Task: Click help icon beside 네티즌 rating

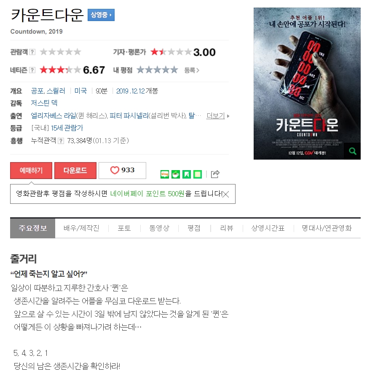Action: pyautogui.click(x=32, y=70)
